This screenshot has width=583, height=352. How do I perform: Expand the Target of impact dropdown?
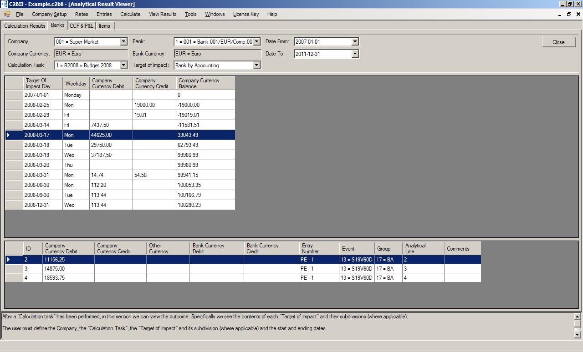coord(256,65)
